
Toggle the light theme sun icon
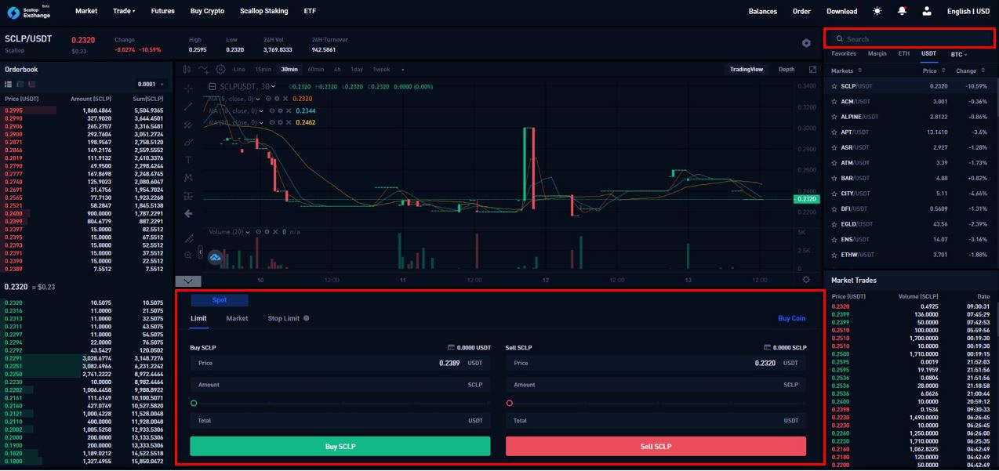(877, 11)
